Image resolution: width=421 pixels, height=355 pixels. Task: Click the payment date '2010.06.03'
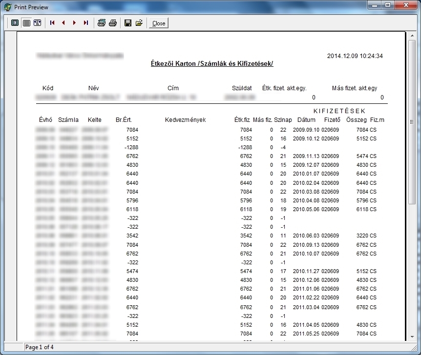[306, 236]
